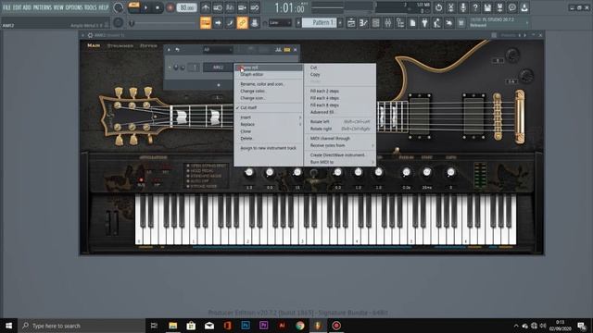Viewport: 593px width, 333px height.
Task: Toggle the Cut itself checked option
Action: pyautogui.click(x=268, y=107)
